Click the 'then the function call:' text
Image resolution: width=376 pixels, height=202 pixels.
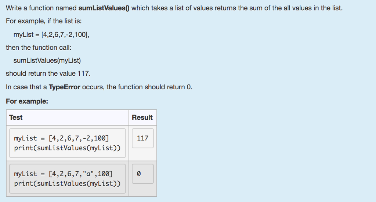(39, 48)
